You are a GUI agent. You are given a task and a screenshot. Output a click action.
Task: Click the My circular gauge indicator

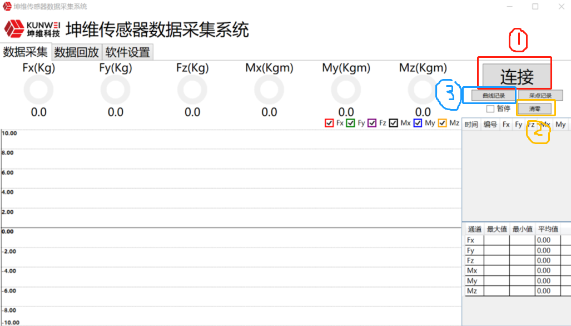tap(346, 90)
